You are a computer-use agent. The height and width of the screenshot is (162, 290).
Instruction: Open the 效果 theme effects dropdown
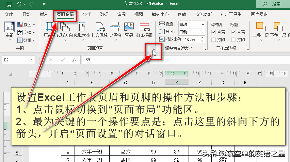[x=26, y=40]
